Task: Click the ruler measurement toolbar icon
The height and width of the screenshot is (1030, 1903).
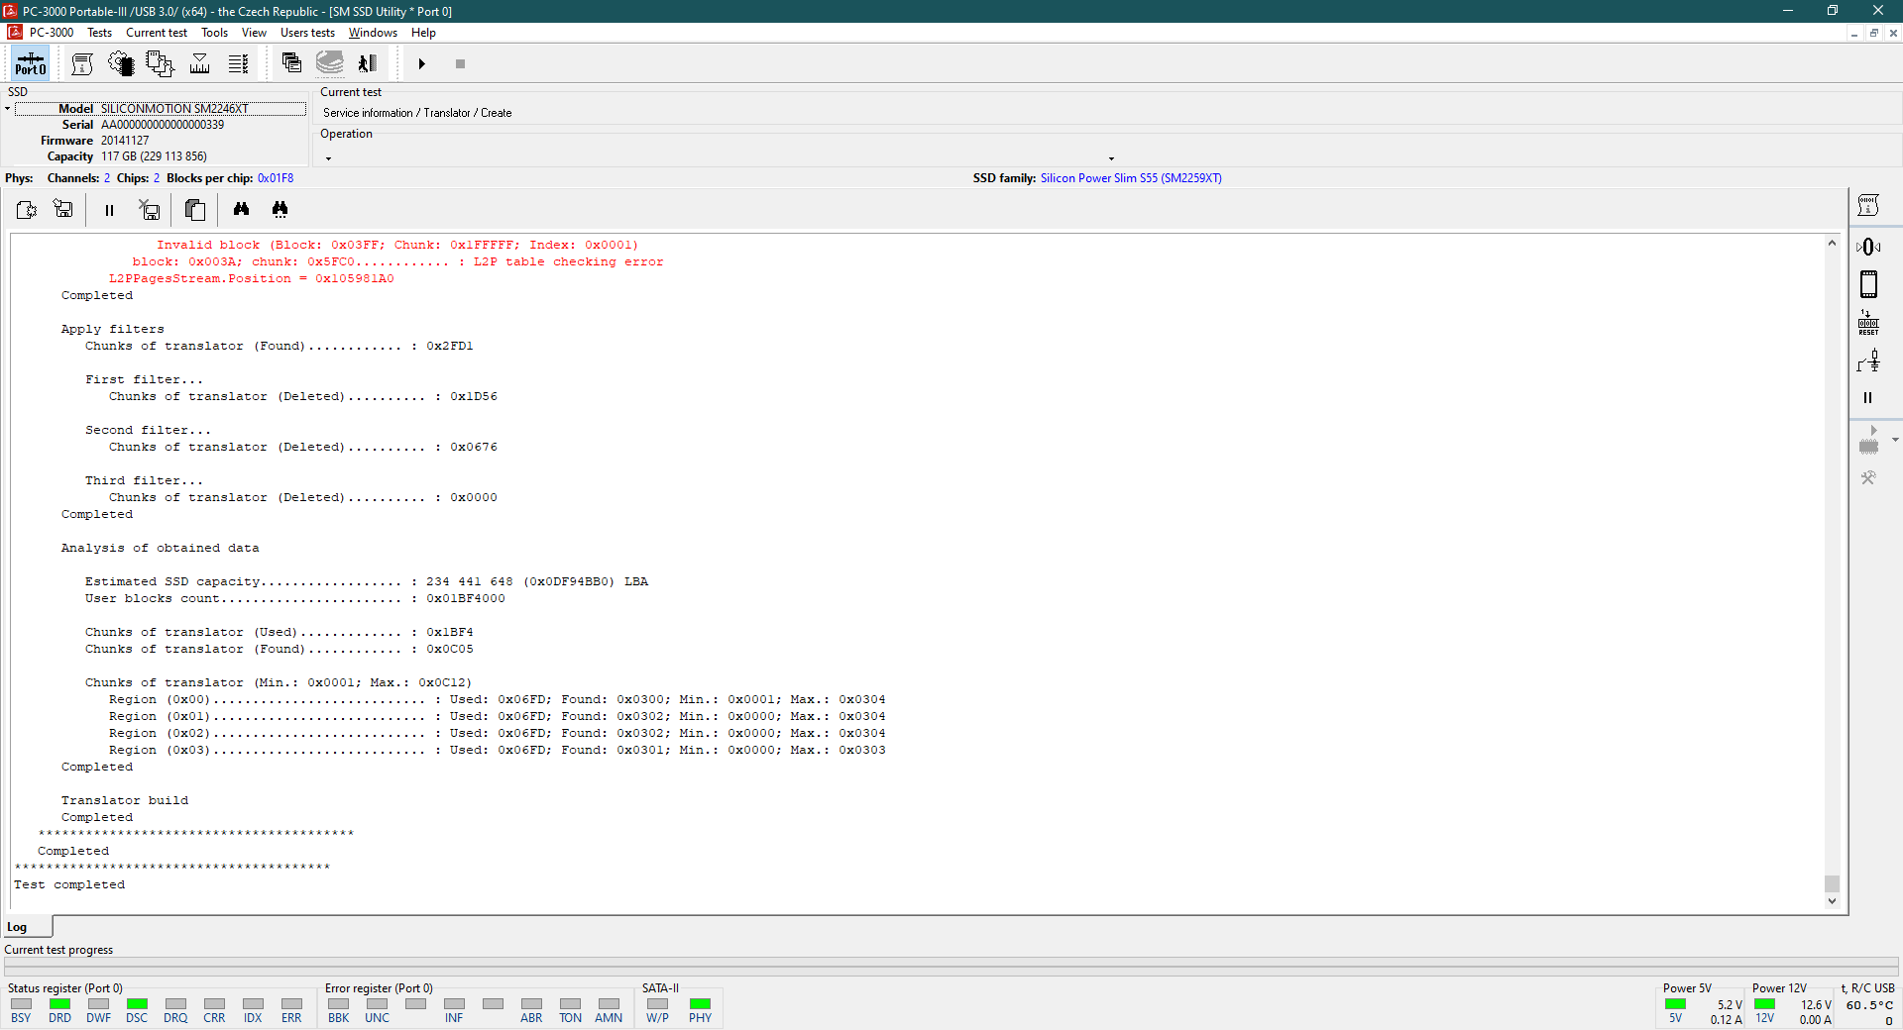Action: click(199, 64)
